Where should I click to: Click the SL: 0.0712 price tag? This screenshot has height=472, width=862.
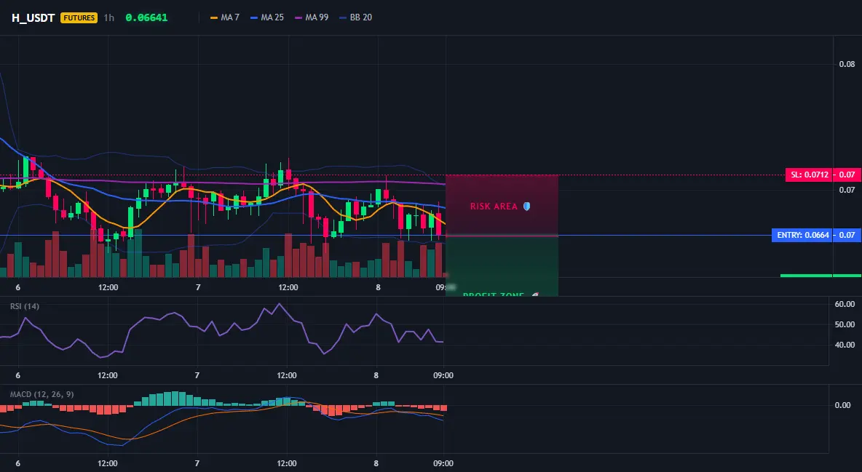[x=809, y=175]
